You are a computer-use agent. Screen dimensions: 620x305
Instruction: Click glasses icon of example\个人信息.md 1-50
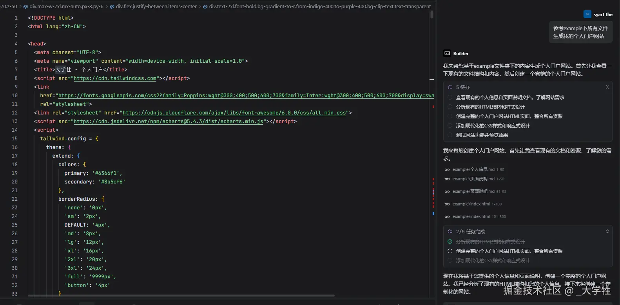(x=447, y=170)
